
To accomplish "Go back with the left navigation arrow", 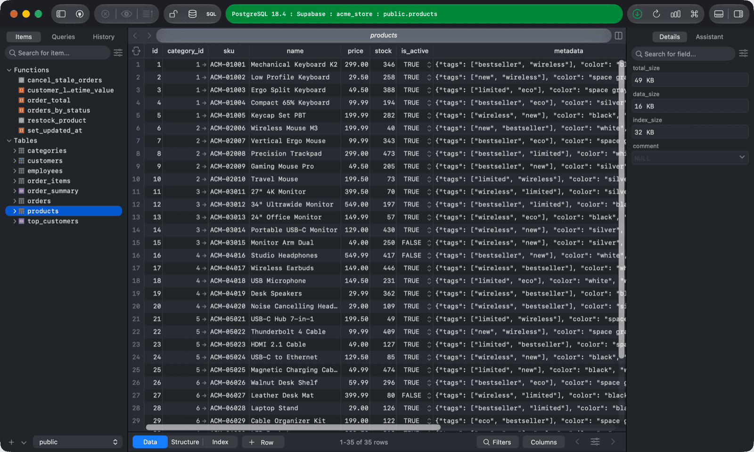I will (136, 35).
